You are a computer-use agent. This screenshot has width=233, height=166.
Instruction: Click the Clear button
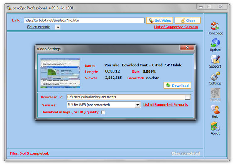point(188,20)
